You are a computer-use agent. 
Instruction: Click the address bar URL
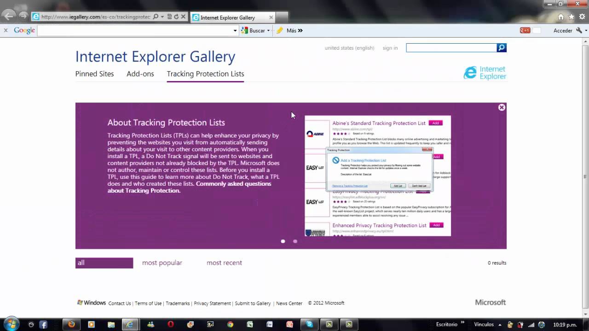(x=96, y=17)
